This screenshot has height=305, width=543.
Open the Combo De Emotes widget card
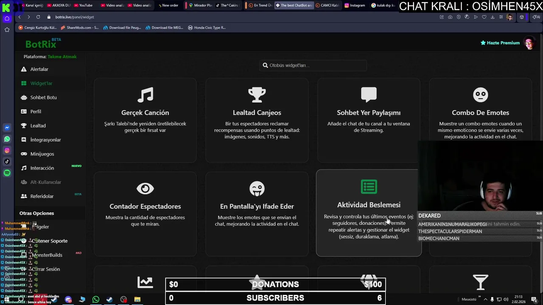click(481, 120)
